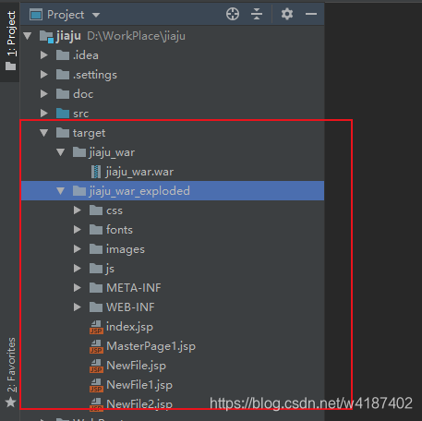Select the .settings tree item label
This screenshot has width=422, height=421.
[95, 75]
